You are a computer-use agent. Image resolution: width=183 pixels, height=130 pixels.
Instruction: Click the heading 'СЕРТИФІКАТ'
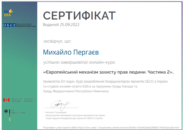[x=79, y=16]
